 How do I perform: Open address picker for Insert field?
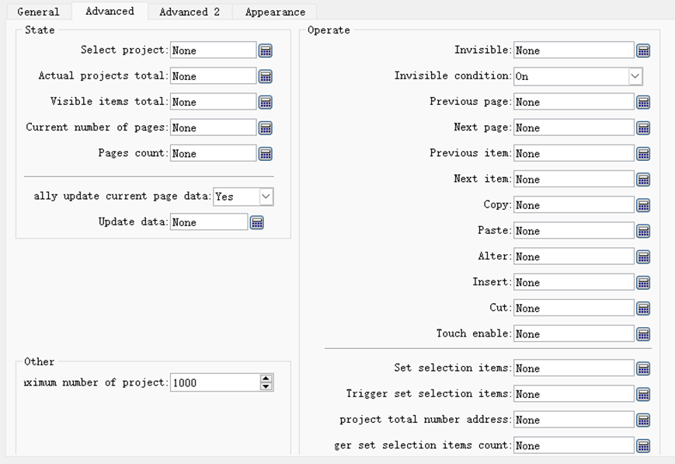tap(643, 283)
